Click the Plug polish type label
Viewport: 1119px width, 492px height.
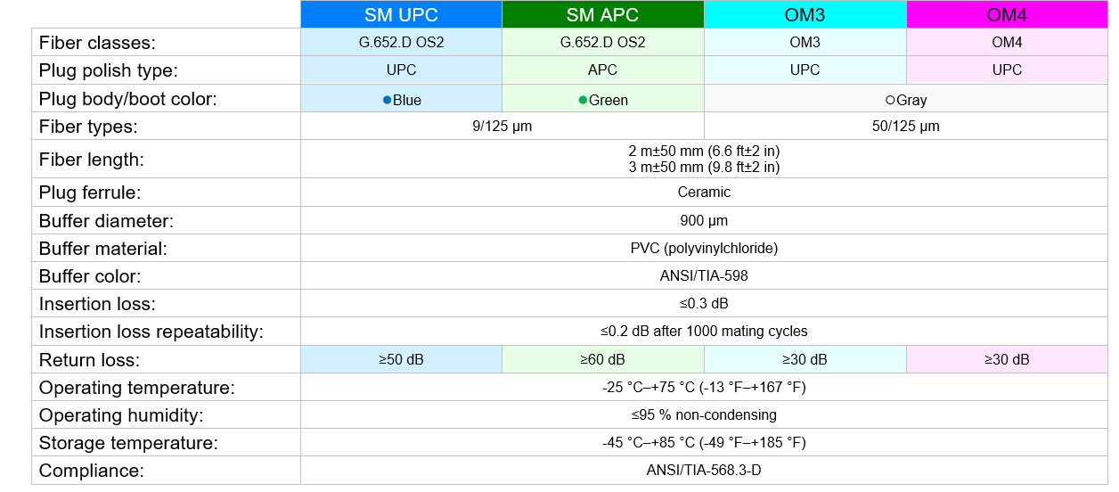coord(109,70)
